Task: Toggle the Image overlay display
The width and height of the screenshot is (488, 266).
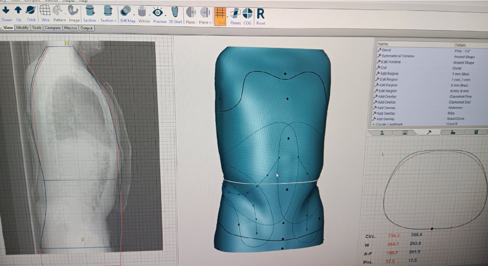Action: coord(74,12)
